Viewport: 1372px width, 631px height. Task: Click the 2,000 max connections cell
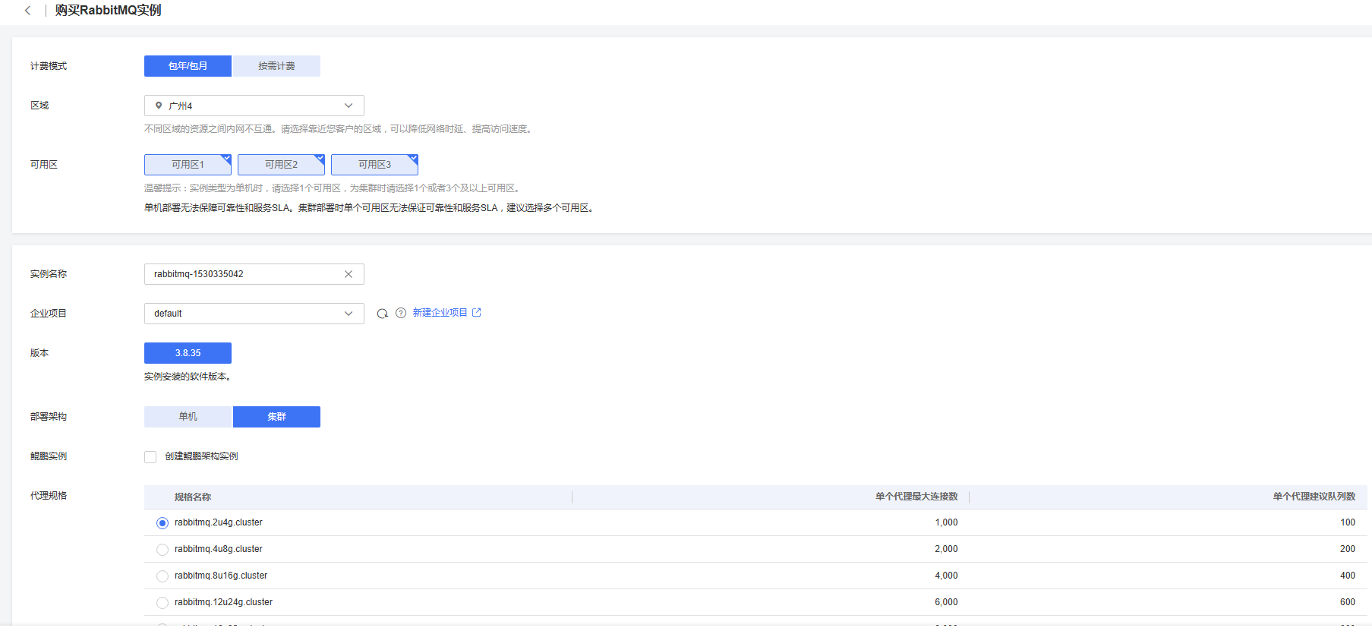click(x=946, y=549)
